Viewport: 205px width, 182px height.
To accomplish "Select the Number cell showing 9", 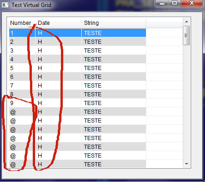I will coord(22,103).
